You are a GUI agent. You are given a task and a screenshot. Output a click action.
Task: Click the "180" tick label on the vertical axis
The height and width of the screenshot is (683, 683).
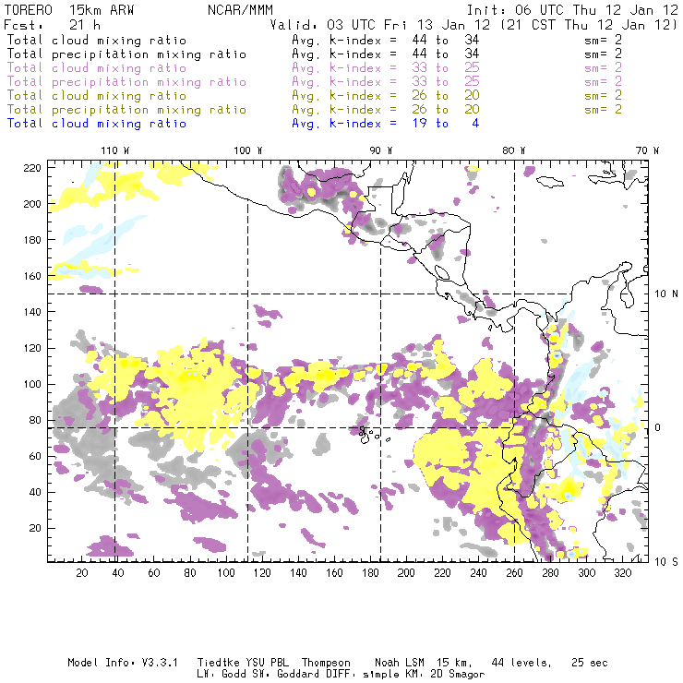[x=32, y=240]
